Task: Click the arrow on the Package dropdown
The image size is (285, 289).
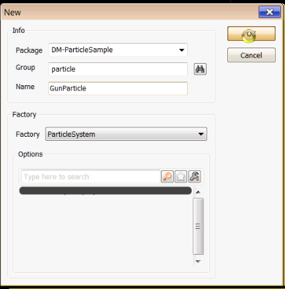Action: (x=182, y=50)
